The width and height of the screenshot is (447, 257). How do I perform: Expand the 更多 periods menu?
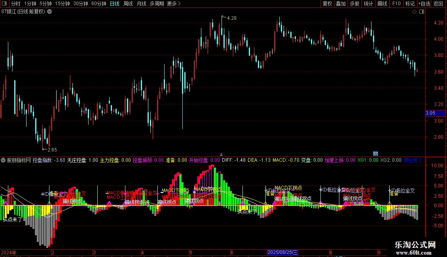tap(174, 4)
